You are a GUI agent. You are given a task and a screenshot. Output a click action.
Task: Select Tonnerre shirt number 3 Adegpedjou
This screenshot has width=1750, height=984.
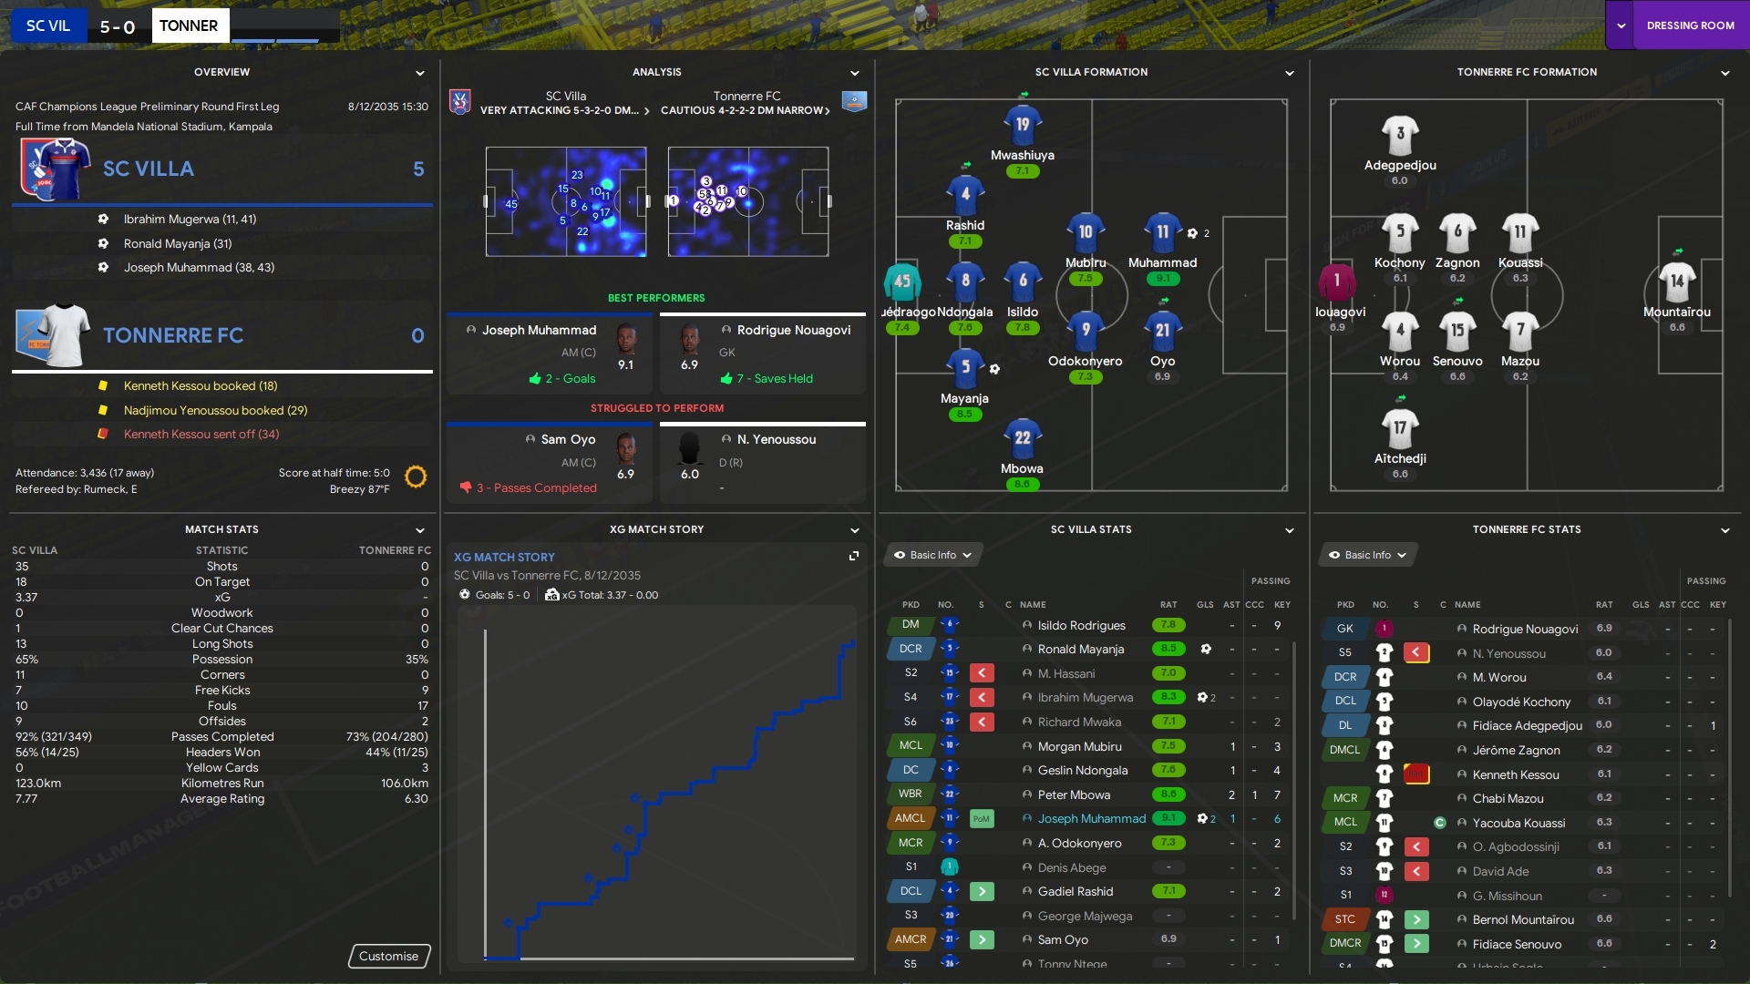click(x=1400, y=135)
